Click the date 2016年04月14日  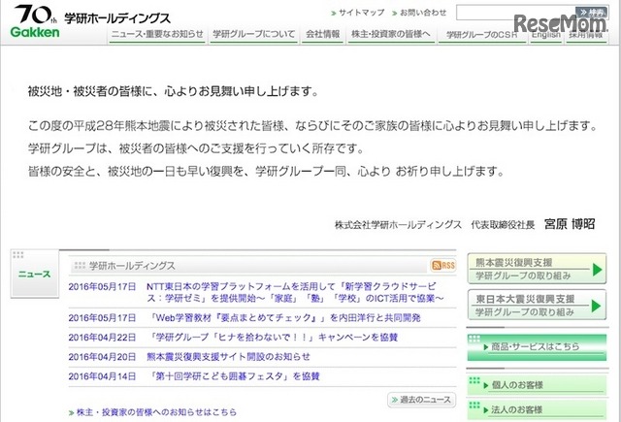[x=102, y=376]
